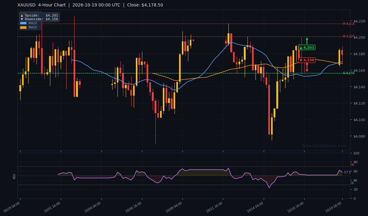
Task: Click the MA50 legend label
Action: pyautogui.click(x=33, y=27)
